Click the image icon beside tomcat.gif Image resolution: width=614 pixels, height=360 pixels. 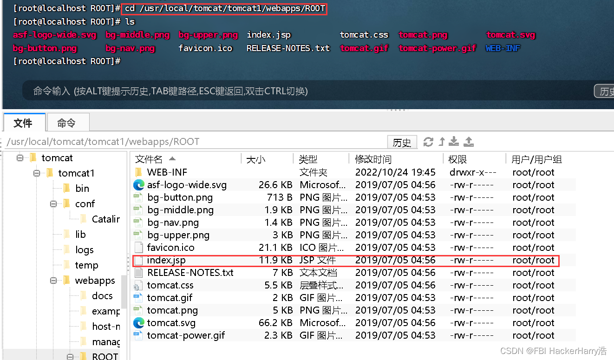pos(139,298)
